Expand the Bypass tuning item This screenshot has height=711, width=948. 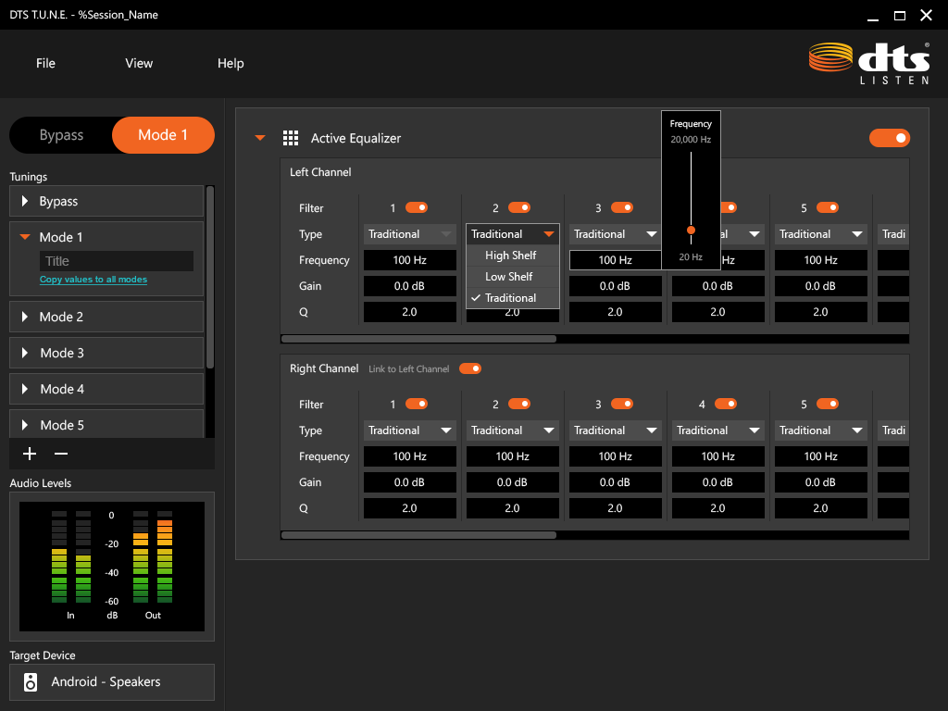pyautogui.click(x=25, y=201)
